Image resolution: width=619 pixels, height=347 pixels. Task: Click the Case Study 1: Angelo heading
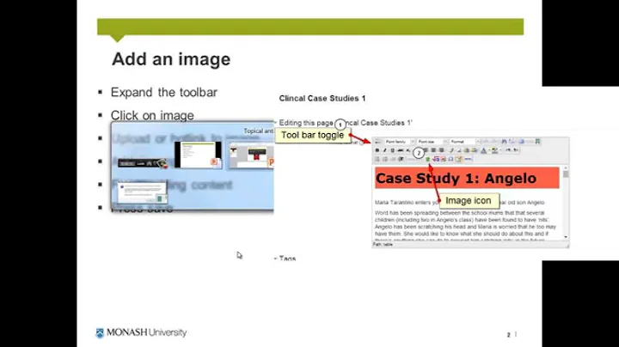click(x=467, y=179)
